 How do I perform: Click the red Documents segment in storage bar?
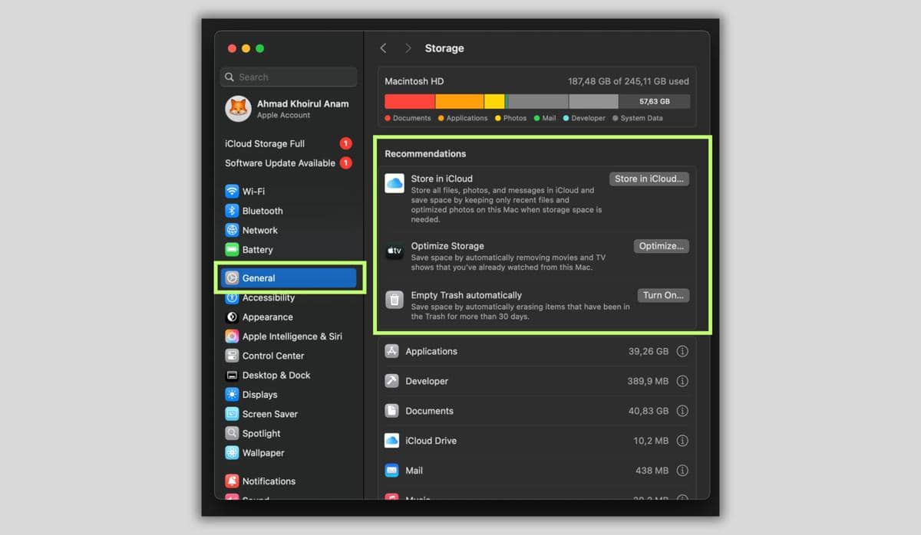409,101
